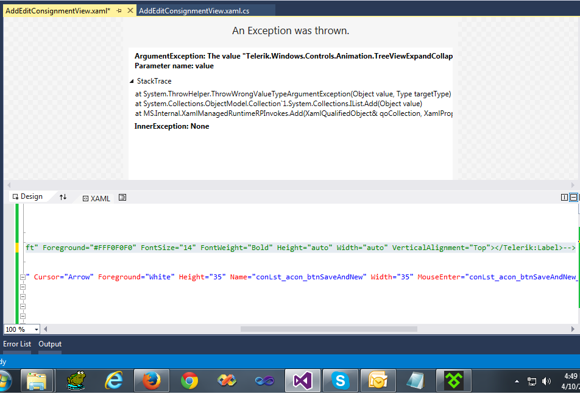580x394 pixels.
Task: Click the XAML editor scrollbar right arrow
Action: click(x=573, y=329)
